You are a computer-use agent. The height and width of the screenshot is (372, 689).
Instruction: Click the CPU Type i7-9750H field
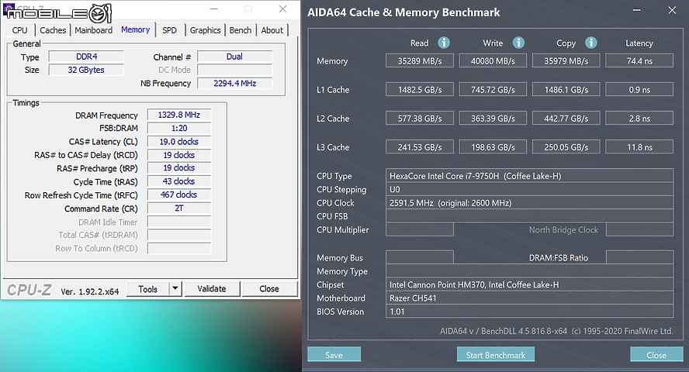529,175
